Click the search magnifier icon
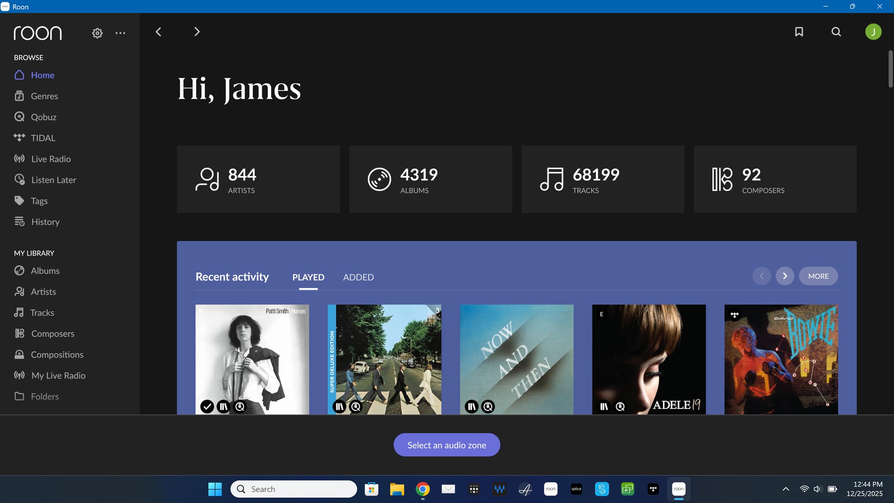Image resolution: width=894 pixels, height=503 pixels. pos(836,32)
